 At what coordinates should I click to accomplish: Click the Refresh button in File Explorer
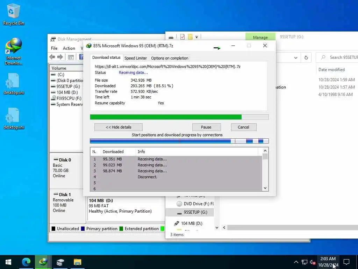click(x=306, y=58)
